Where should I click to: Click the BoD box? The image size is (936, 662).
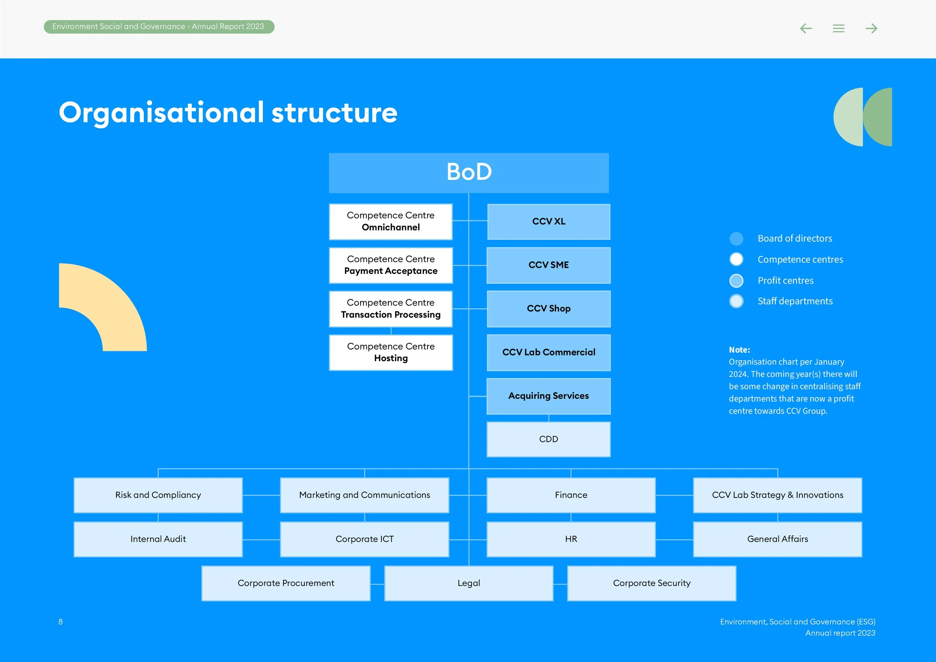tap(469, 173)
